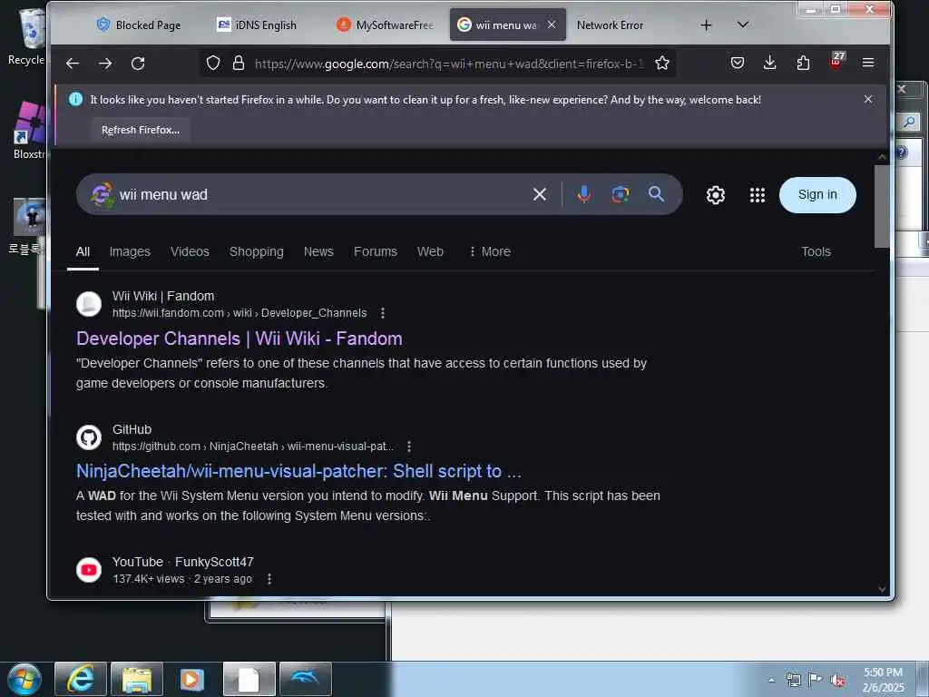
Task: Switch to the Images results tab
Action: click(130, 252)
